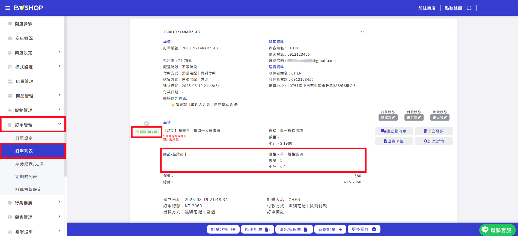The width and height of the screenshot is (518, 236).
Task: Click the 開立發票 button
Action: tap(434, 131)
